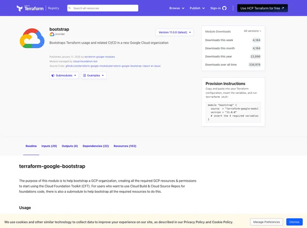
Task: Open the Privacy Policy link
Action: pos(194,222)
